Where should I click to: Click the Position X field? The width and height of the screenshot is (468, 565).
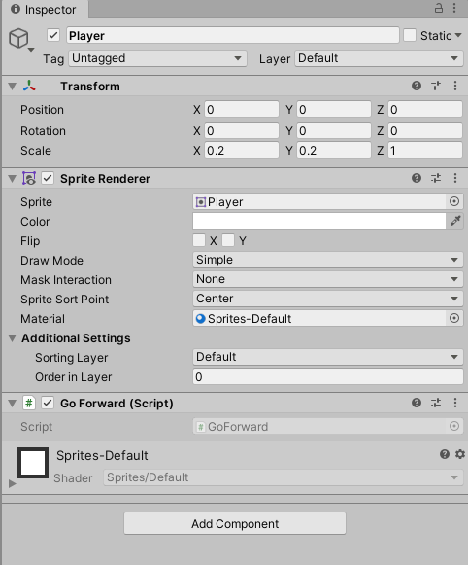242,109
